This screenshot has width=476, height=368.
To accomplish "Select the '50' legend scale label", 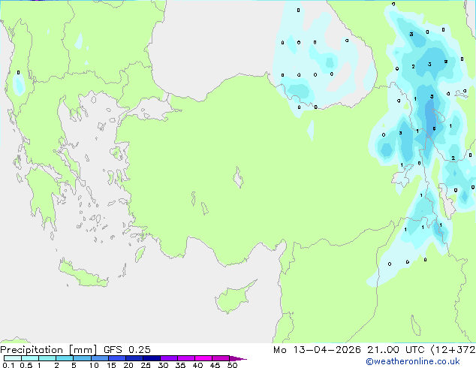I will tap(232, 365).
